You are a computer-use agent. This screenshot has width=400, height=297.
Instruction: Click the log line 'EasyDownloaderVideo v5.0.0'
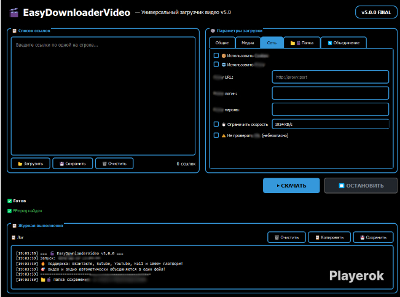69,253
